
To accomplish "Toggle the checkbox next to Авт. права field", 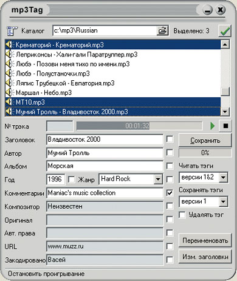I will (x=170, y=233).
